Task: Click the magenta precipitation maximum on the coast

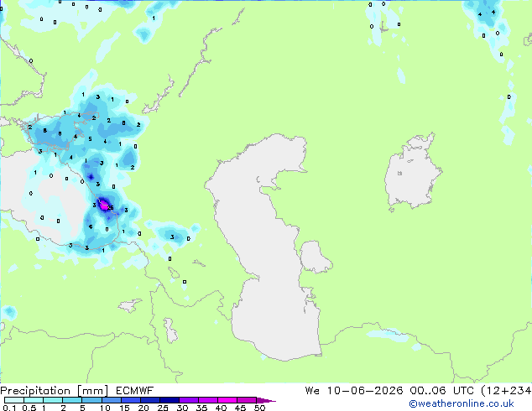Action: point(103,205)
